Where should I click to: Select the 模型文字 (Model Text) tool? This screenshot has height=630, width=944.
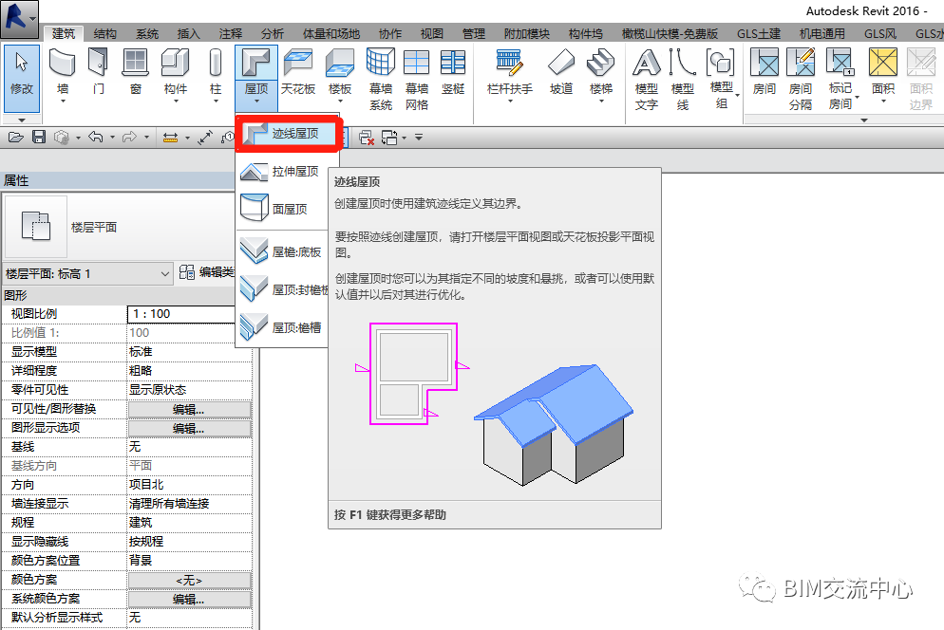(647, 80)
